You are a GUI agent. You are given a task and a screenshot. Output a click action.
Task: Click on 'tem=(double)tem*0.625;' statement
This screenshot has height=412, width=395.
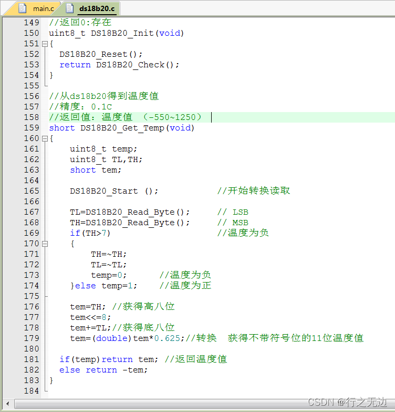(127, 338)
